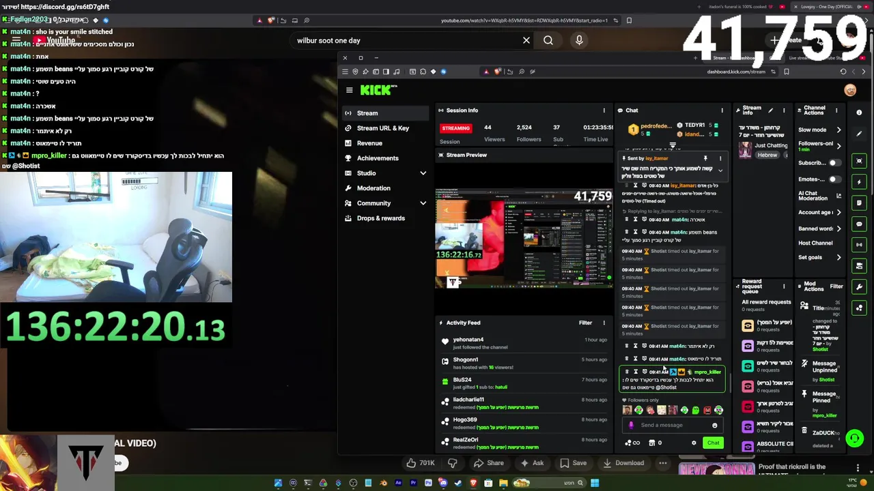Click the wrench icon in right sidebar
The height and width of the screenshot is (491, 874).
click(859, 287)
